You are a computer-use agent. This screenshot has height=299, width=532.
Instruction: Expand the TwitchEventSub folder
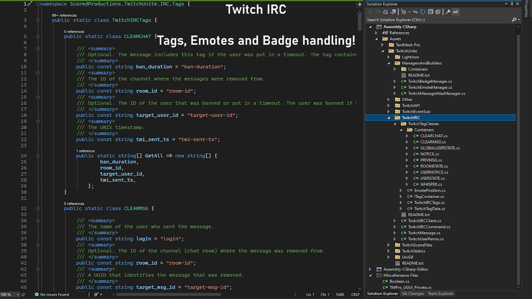click(388, 112)
